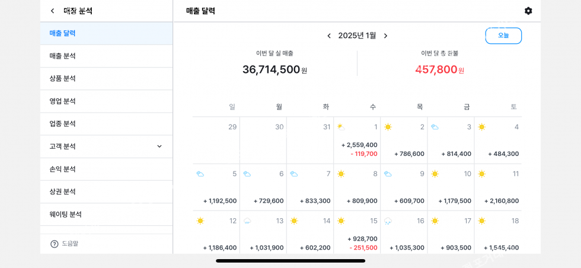
Task: Click the sunny weather icon on January 12
Action: [200, 221]
